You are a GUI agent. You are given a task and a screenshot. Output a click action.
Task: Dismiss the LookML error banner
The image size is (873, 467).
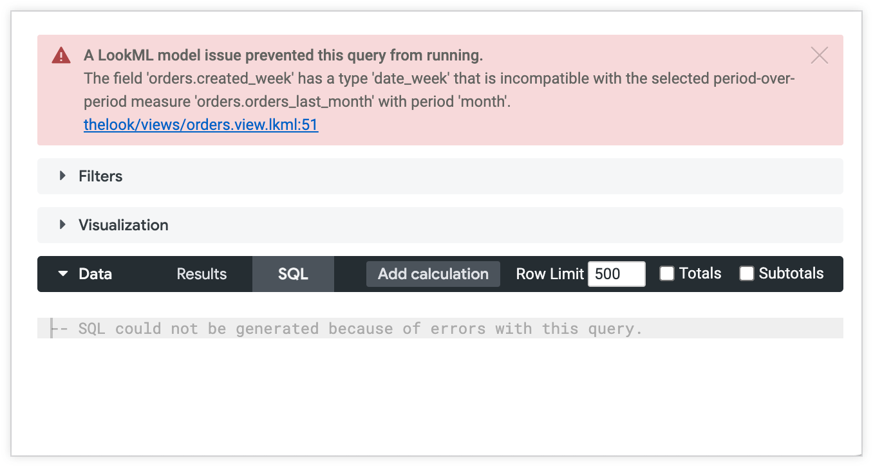point(819,55)
